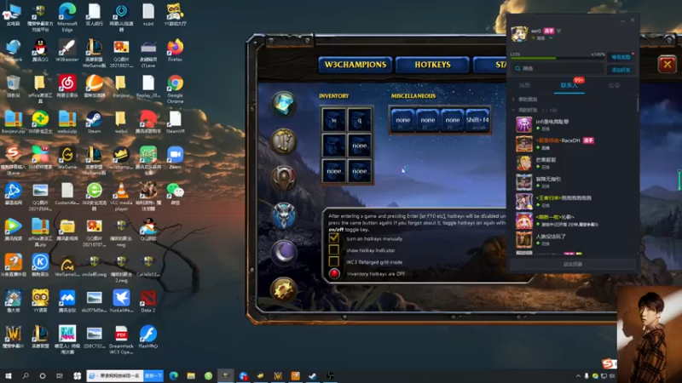The width and height of the screenshot is (682, 383).
Task: Open status dropdown under chat username
Action: tap(551, 38)
